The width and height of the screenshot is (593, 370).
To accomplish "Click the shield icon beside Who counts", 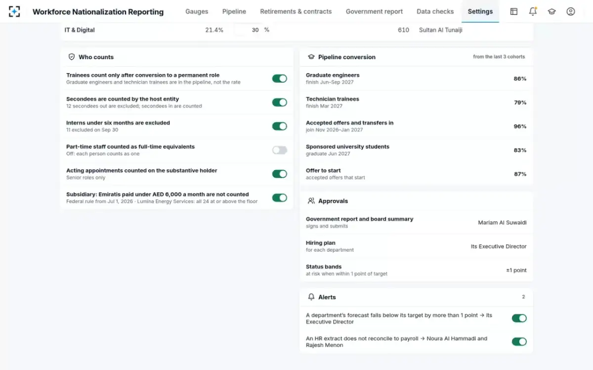I will (x=72, y=57).
